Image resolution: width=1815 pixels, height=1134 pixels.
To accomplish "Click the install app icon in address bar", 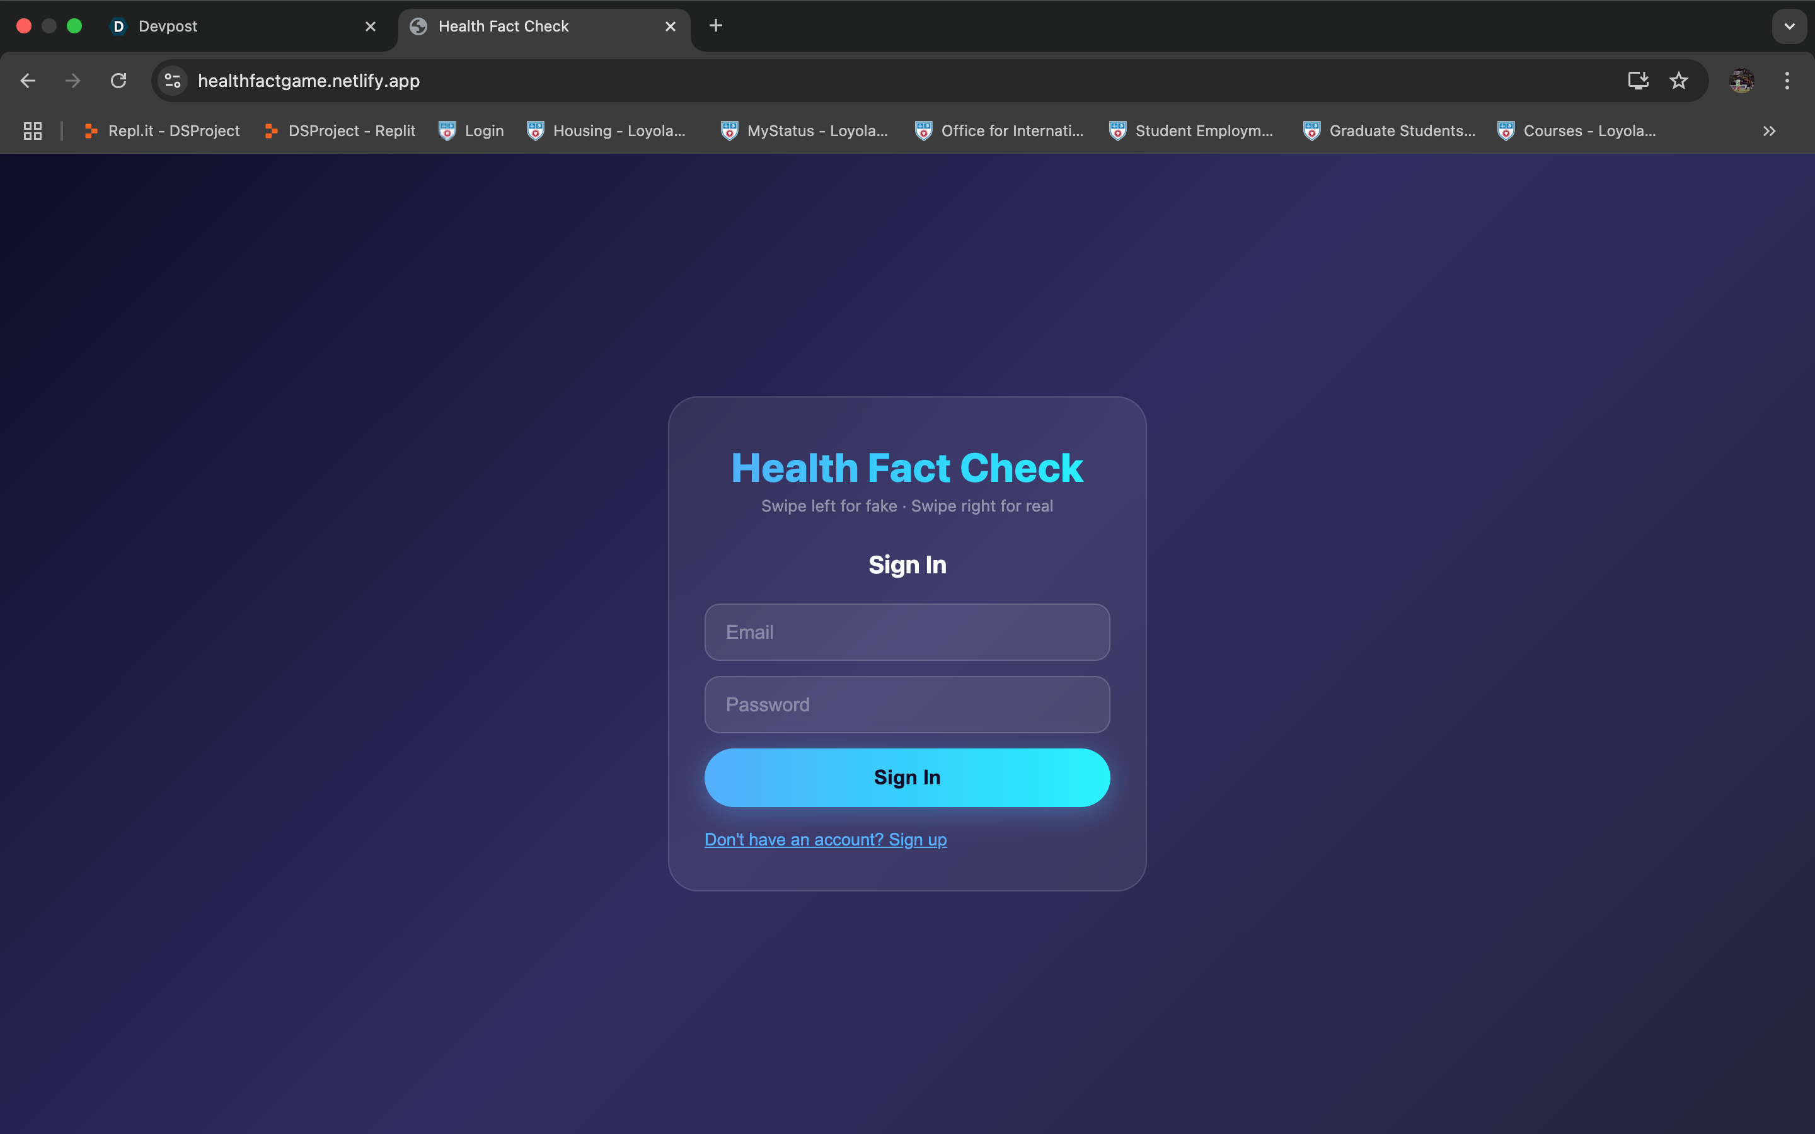I will 1638,80.
